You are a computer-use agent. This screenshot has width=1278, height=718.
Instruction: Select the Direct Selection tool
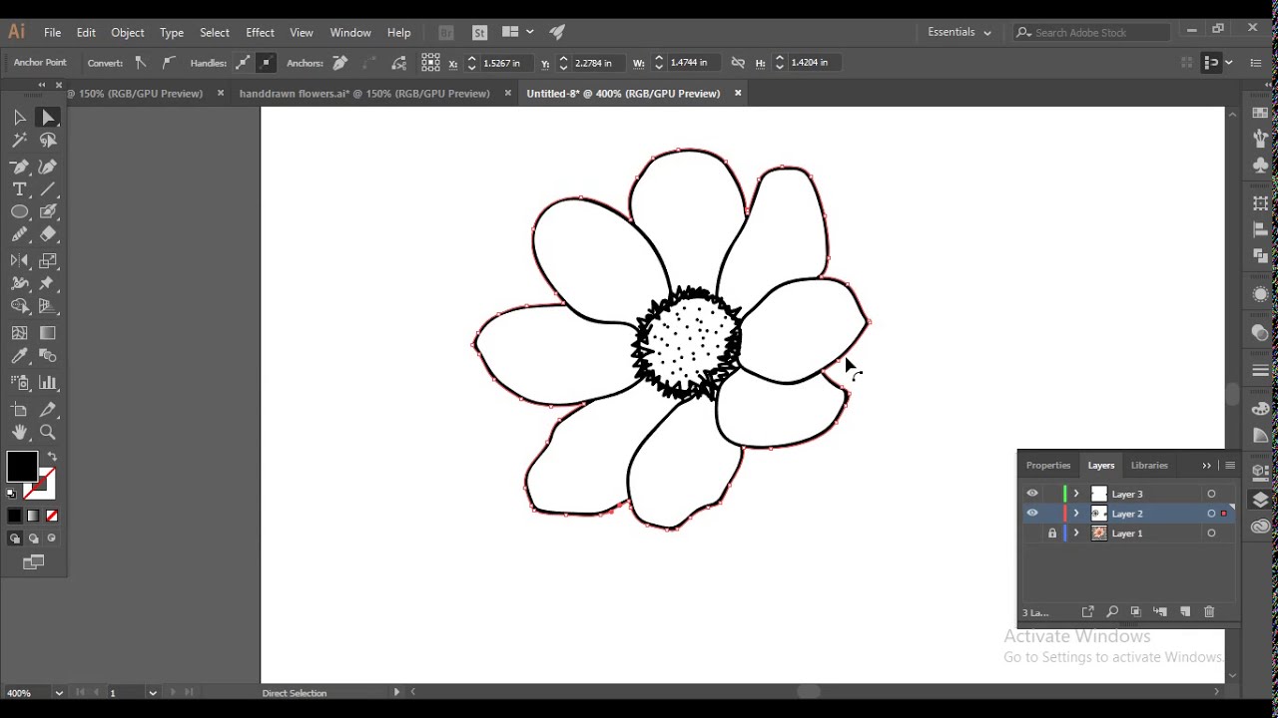click(x=48, y=118)
